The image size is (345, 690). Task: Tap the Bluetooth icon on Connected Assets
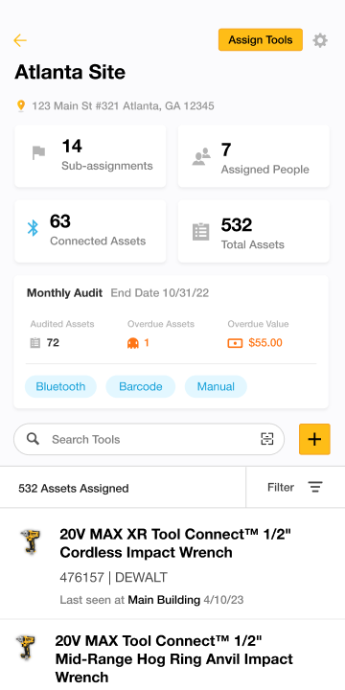point(33,228)
